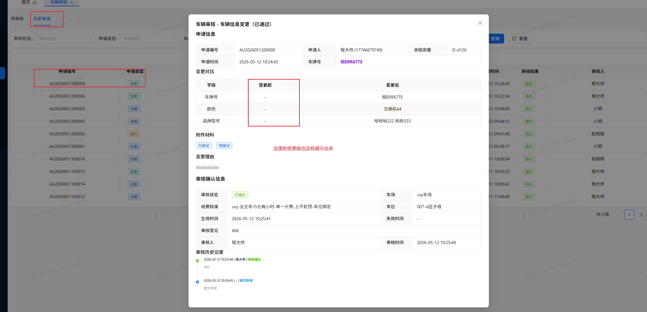Click the 临时 type tag
This screenshot has width=647, height=312.
point(134,134)
